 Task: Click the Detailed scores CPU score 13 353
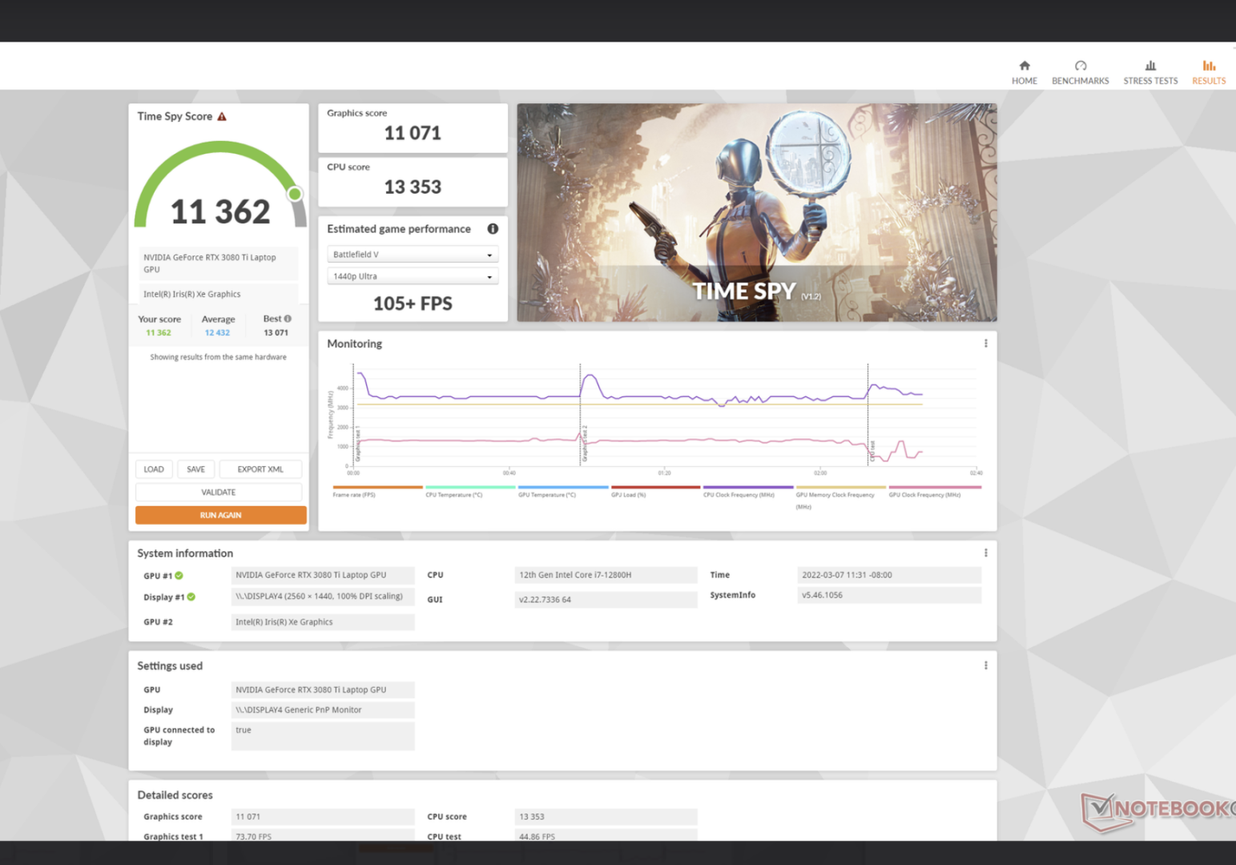(x=606, y=817)
